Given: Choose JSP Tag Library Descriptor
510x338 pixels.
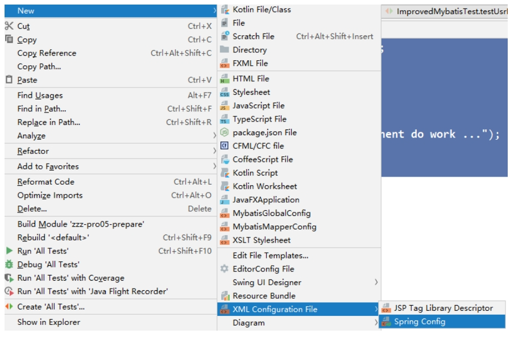Looking at the screenshot, I should [442, 308].
